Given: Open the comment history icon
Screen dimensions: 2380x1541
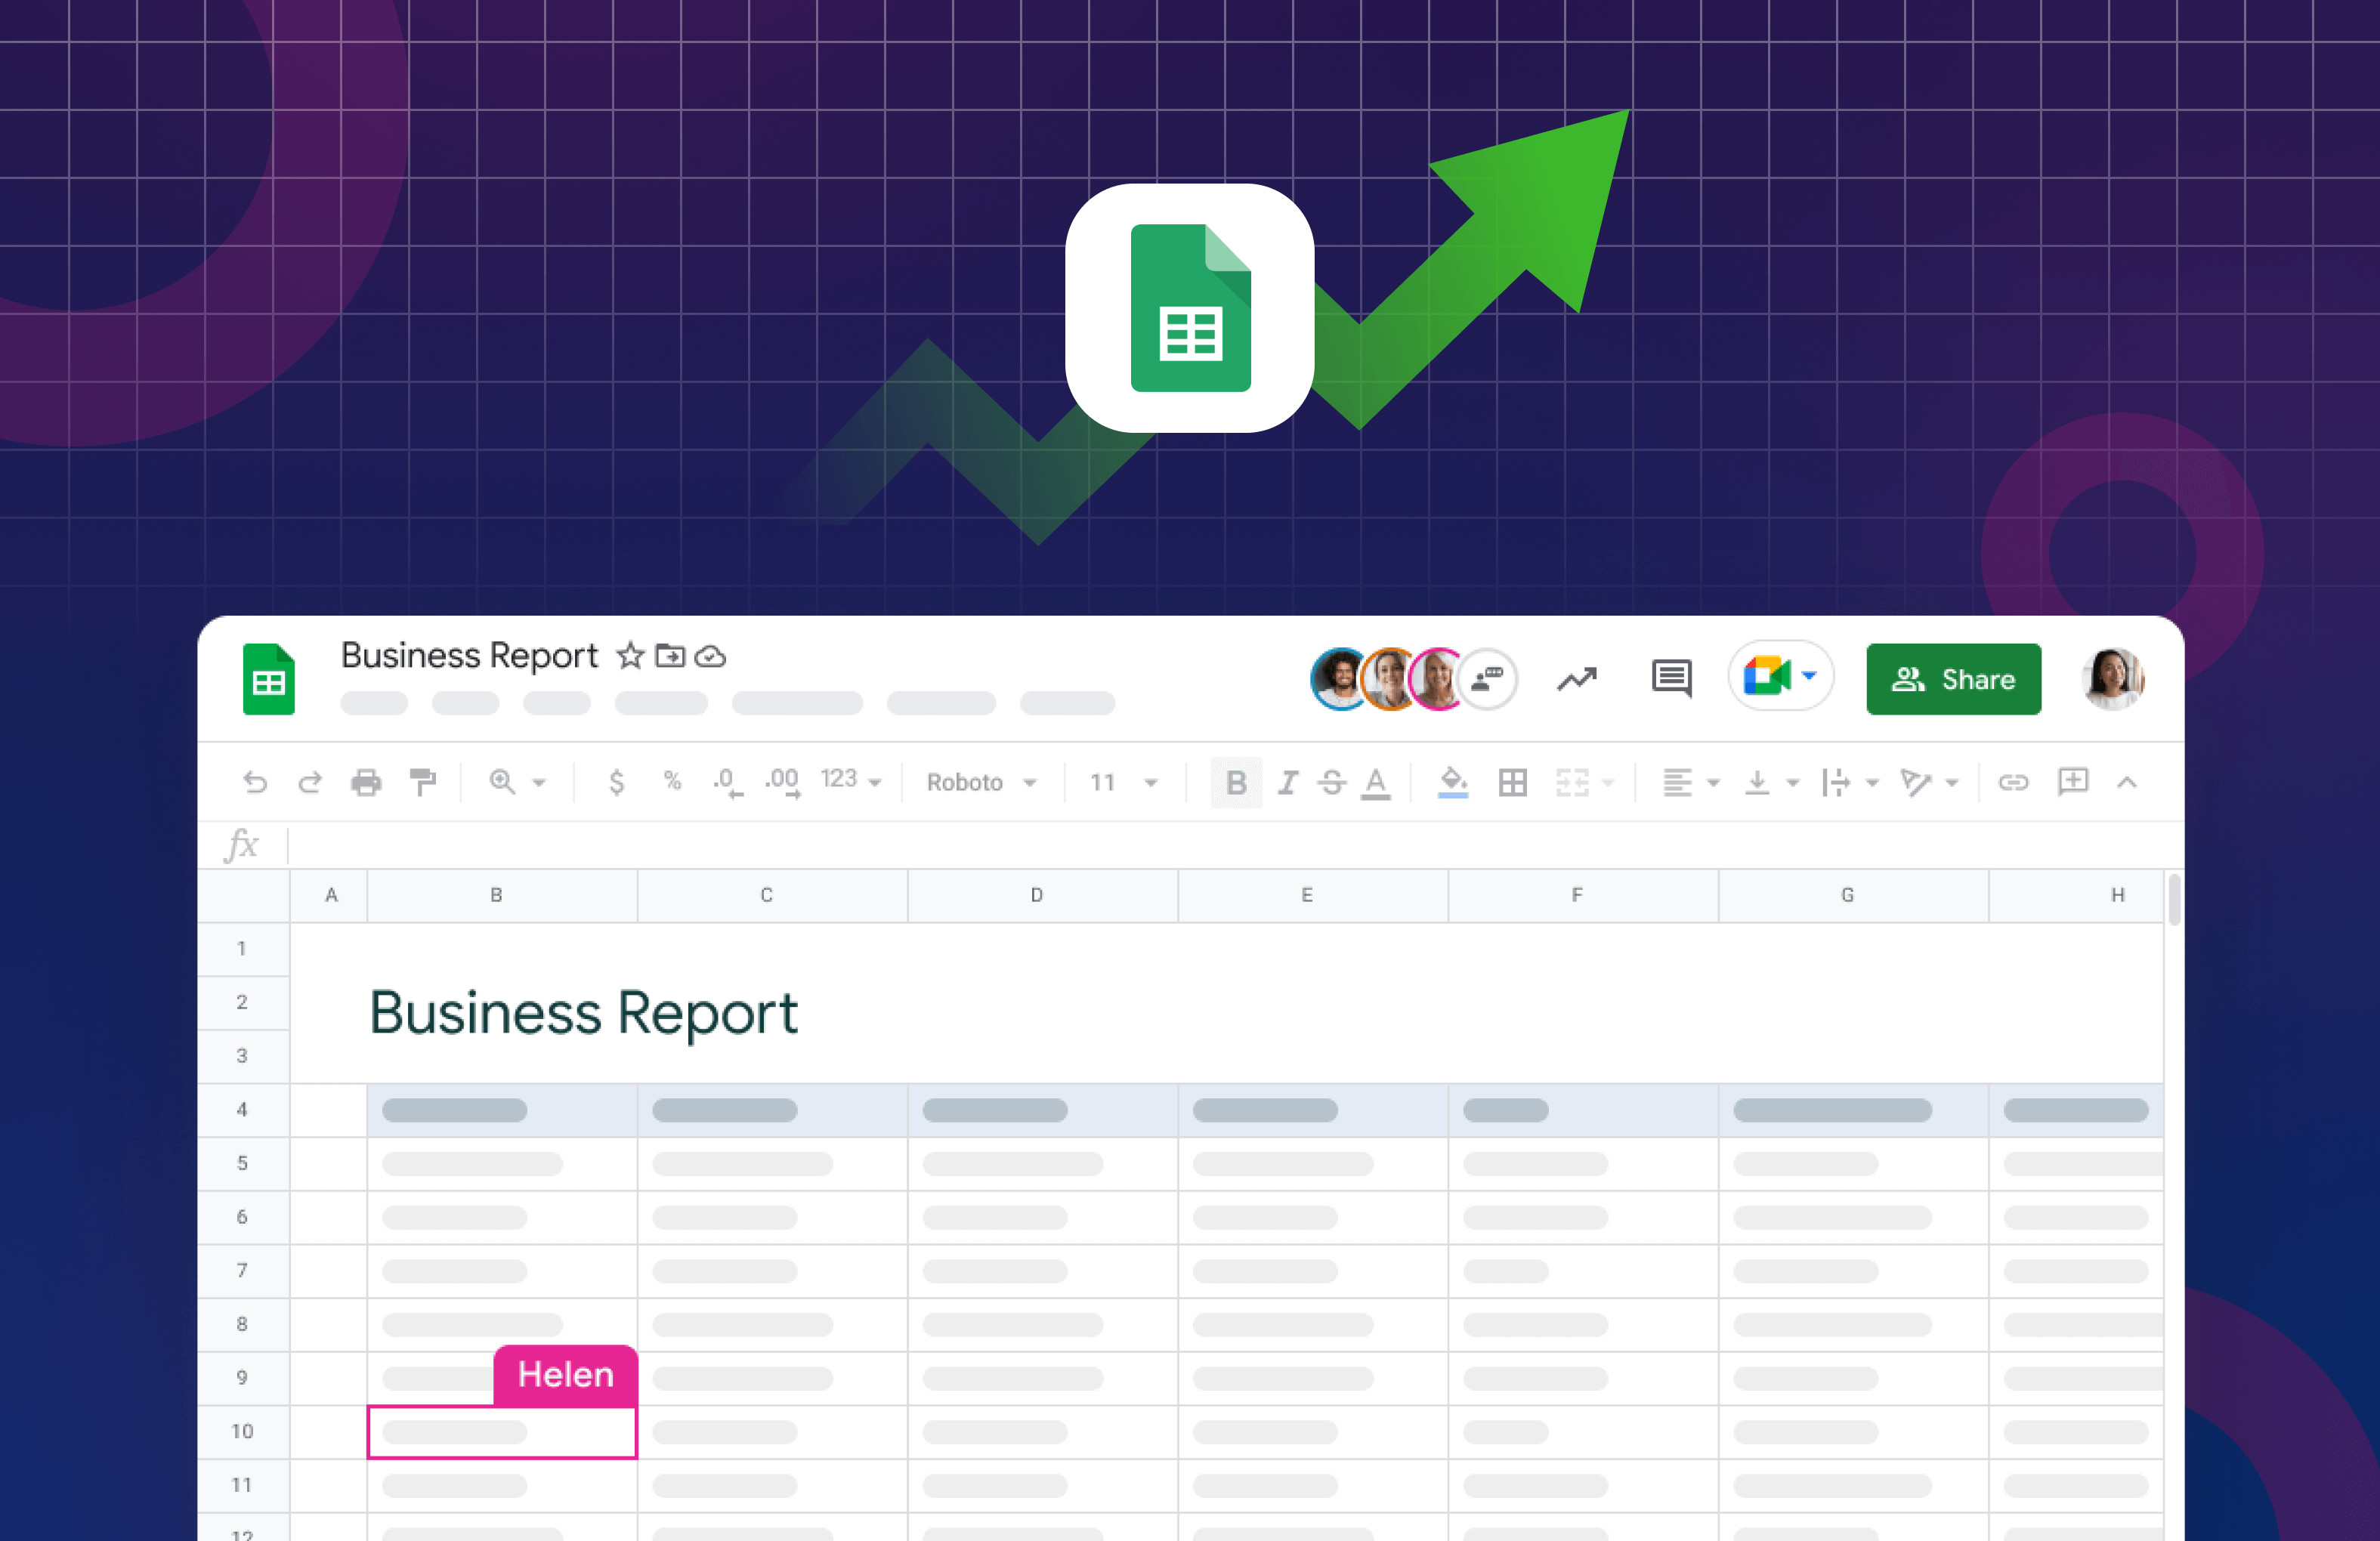Looking at the screenshot, I should coord(1671,679).
